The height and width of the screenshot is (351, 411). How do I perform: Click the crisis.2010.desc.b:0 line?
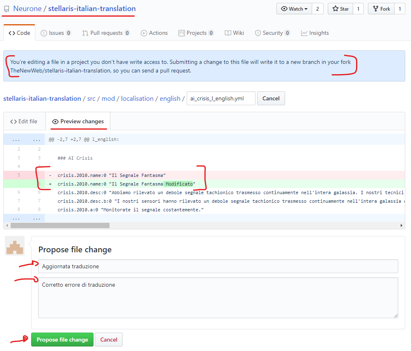click(x=231, y=201)
